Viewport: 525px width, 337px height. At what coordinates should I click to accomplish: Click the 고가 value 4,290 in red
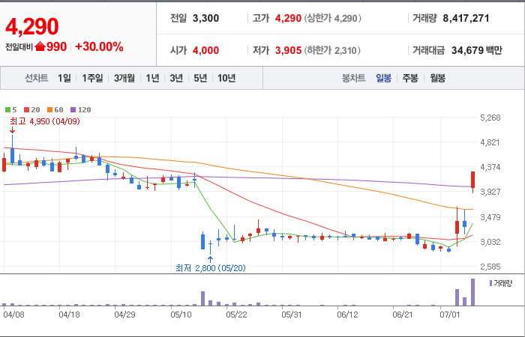click(288, 18)
